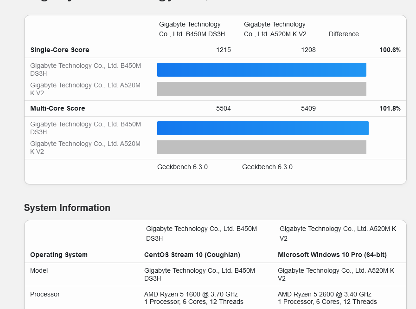
Task: Click AMD Ryzen 5 1600 @ 3.70 GHz text
Action: click(191, 295)
